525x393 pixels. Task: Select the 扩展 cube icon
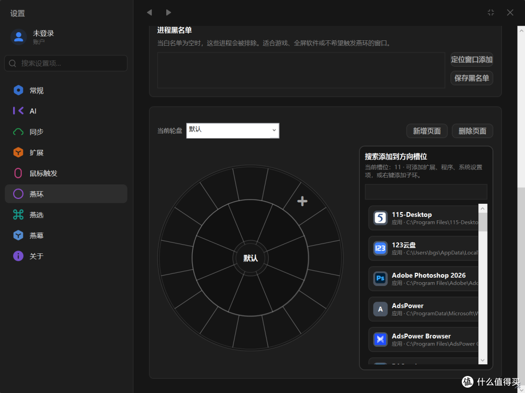pos(18,152)
